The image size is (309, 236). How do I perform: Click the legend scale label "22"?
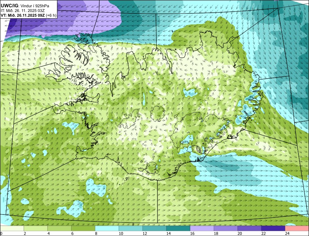tap(264, 233)
